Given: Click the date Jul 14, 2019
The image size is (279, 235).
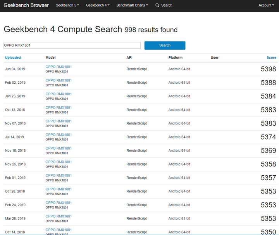Looking at the screenshot, I should 14,137.
